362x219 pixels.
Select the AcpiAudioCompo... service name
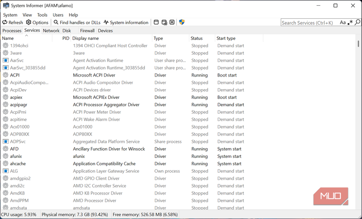click(x=29, y=83)
